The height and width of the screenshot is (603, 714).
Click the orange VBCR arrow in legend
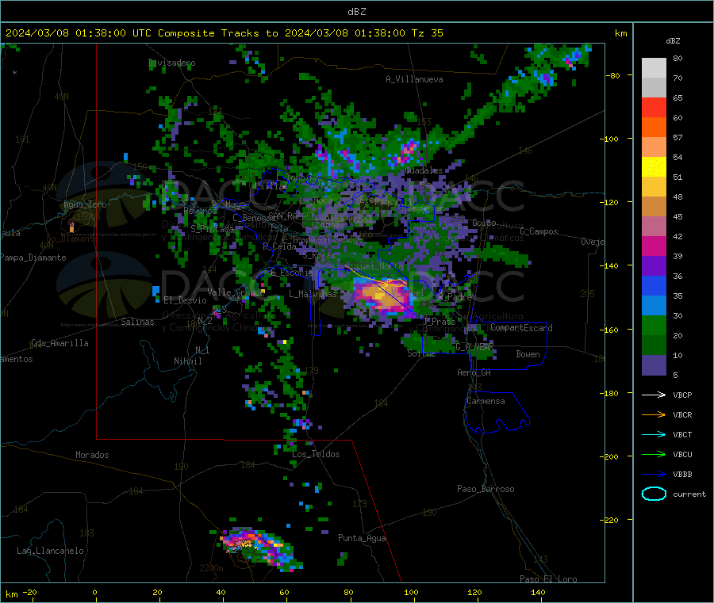click(654, 414)
